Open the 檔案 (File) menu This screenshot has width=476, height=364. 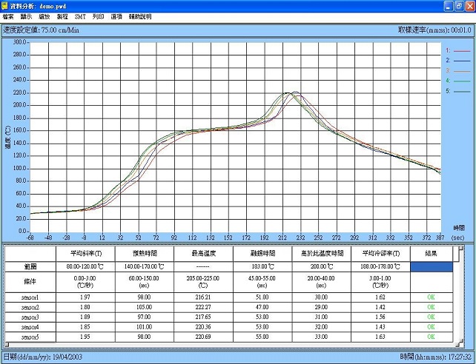[x=8, y=17]
